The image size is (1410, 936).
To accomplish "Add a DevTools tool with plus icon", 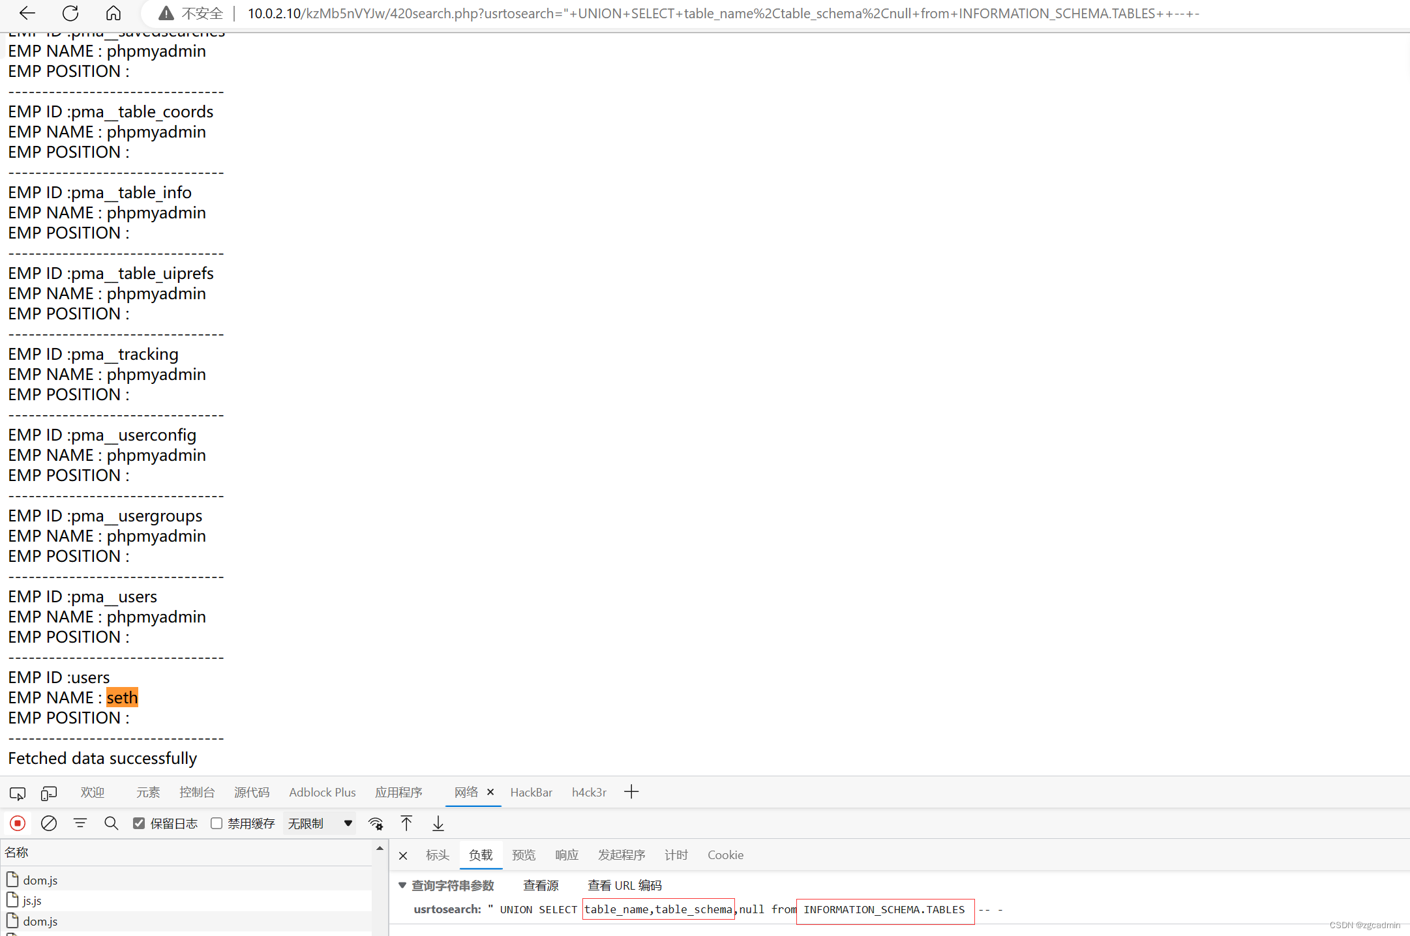I will tap(631, 792).
